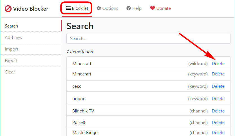Viewport: 235px width, 136px height.
Task: Click the Blocklist list icon
Action: [68, 8]
